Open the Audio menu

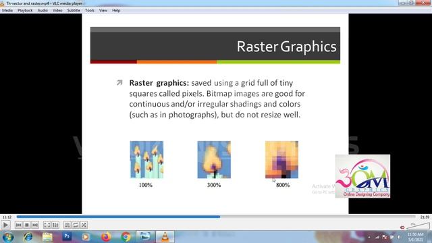[x=43, y=11]
